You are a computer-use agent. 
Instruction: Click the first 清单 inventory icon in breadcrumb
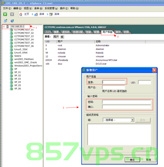[36, 14]
